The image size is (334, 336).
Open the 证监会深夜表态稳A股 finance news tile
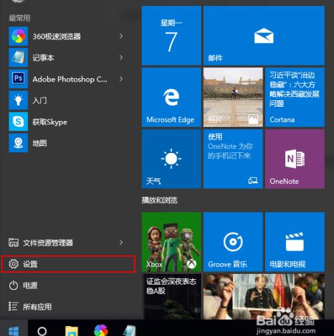point(171,297)
